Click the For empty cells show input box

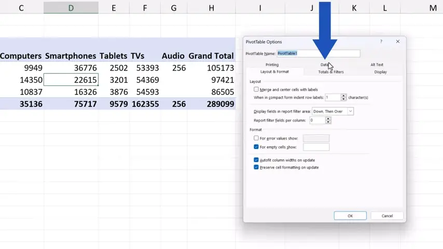pos(316,147)
